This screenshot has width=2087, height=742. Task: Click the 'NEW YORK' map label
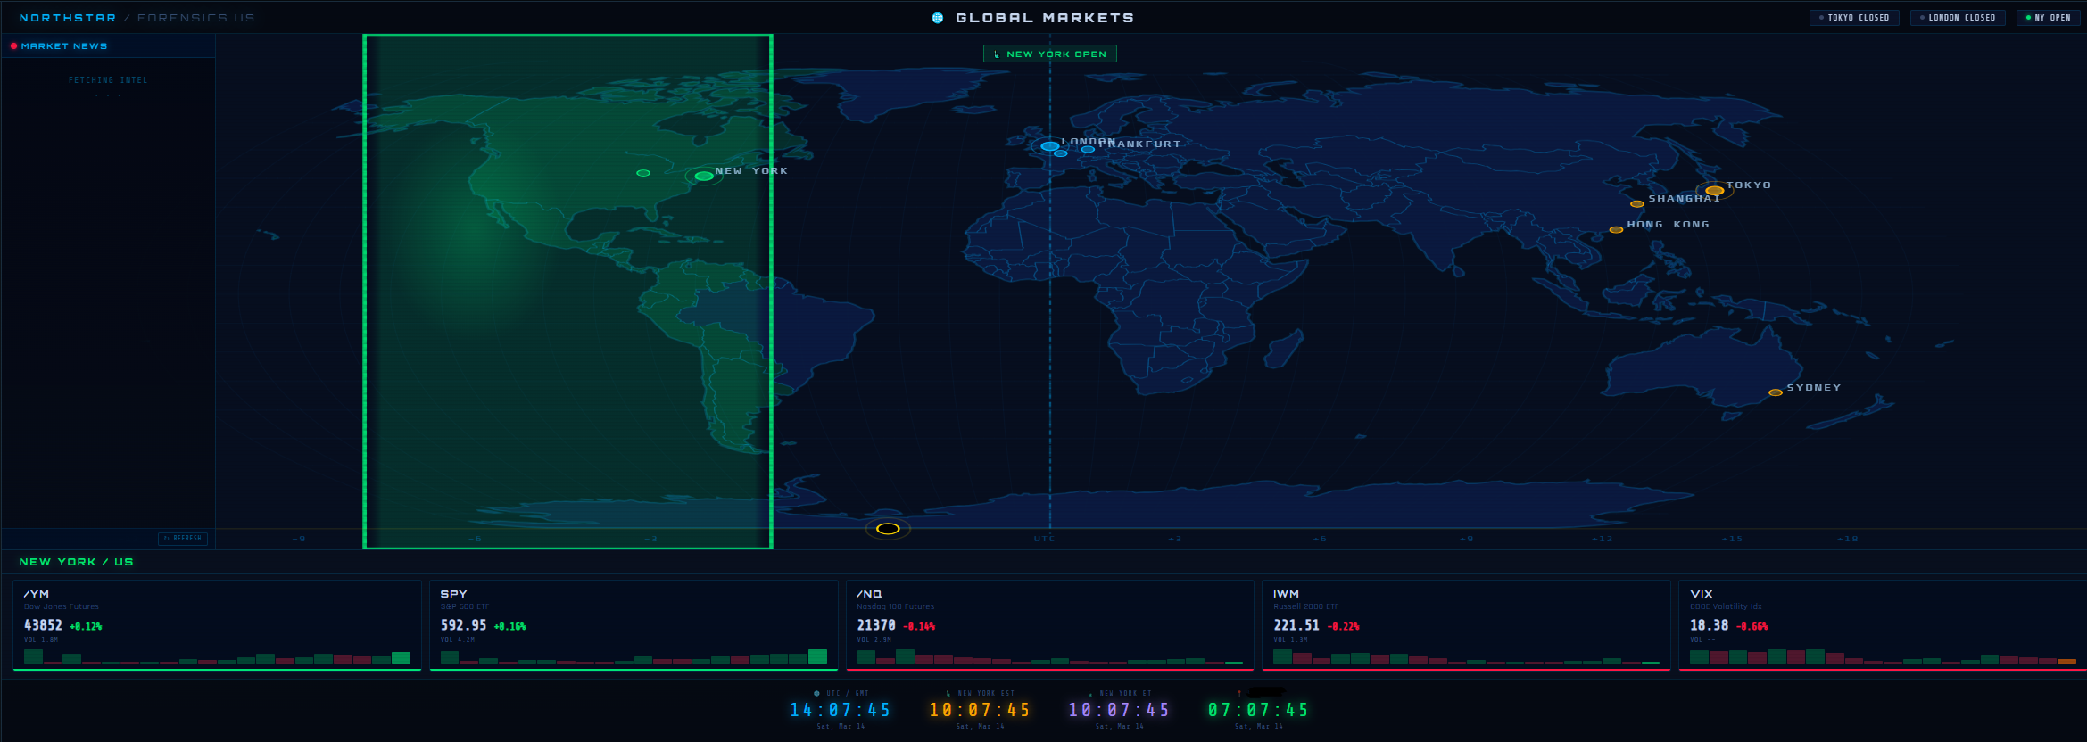tap(751, 171)
